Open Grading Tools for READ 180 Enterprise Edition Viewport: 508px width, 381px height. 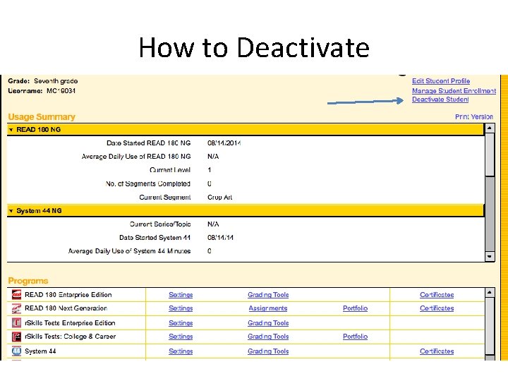pos(268,295)
